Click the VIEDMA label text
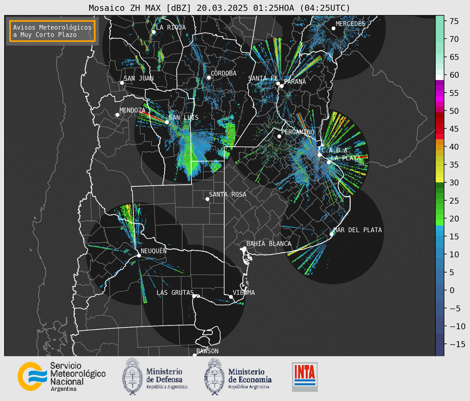 point(244,293)
